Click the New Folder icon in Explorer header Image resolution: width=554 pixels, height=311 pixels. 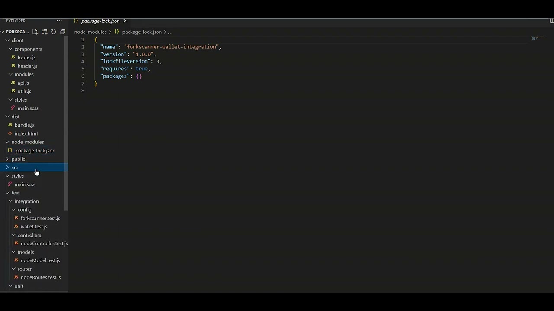44,32
